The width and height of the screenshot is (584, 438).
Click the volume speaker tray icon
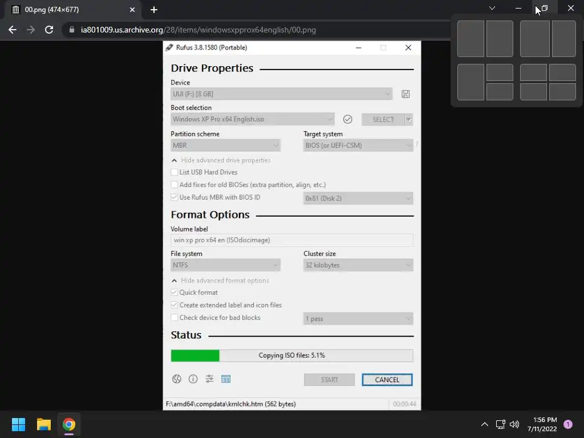pyautogui.click(x=514, y=424)
